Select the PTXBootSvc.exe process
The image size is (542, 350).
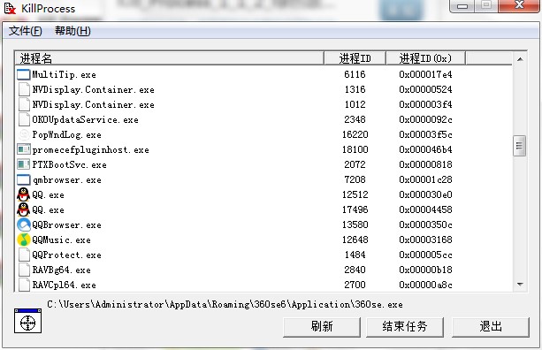pos(69,164)
